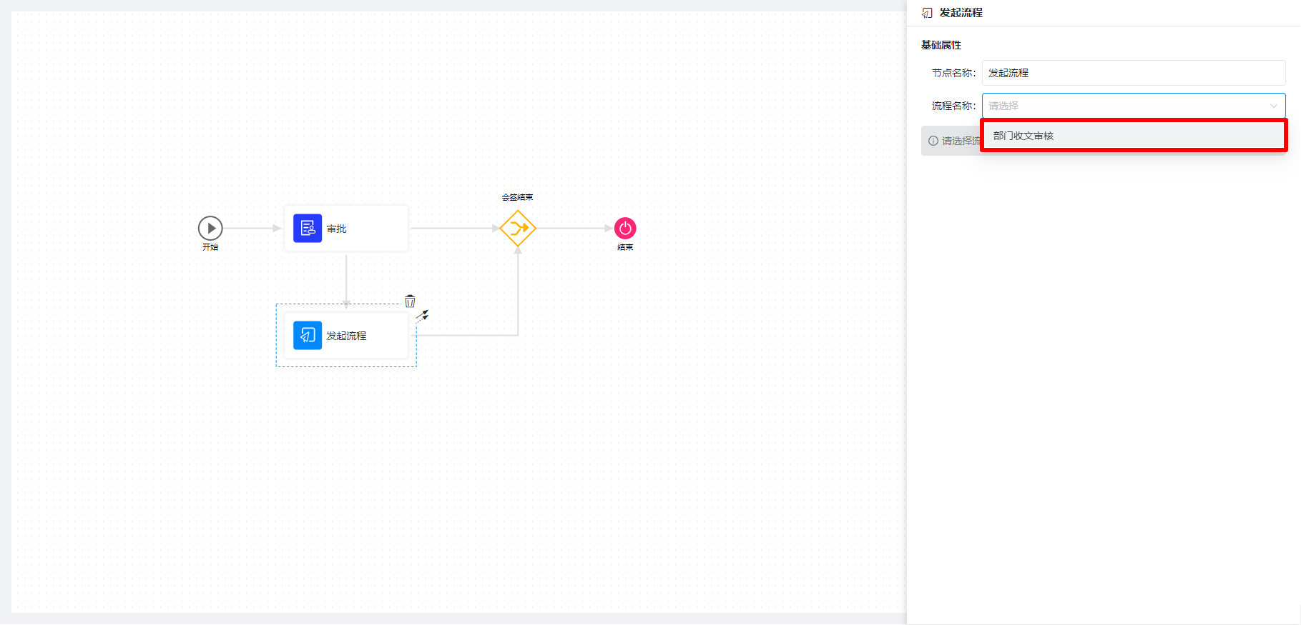Select the connection line from 开始 to 审批
Image resolution: width=1301 pixels, height=625 pixels.
[250, 229]
